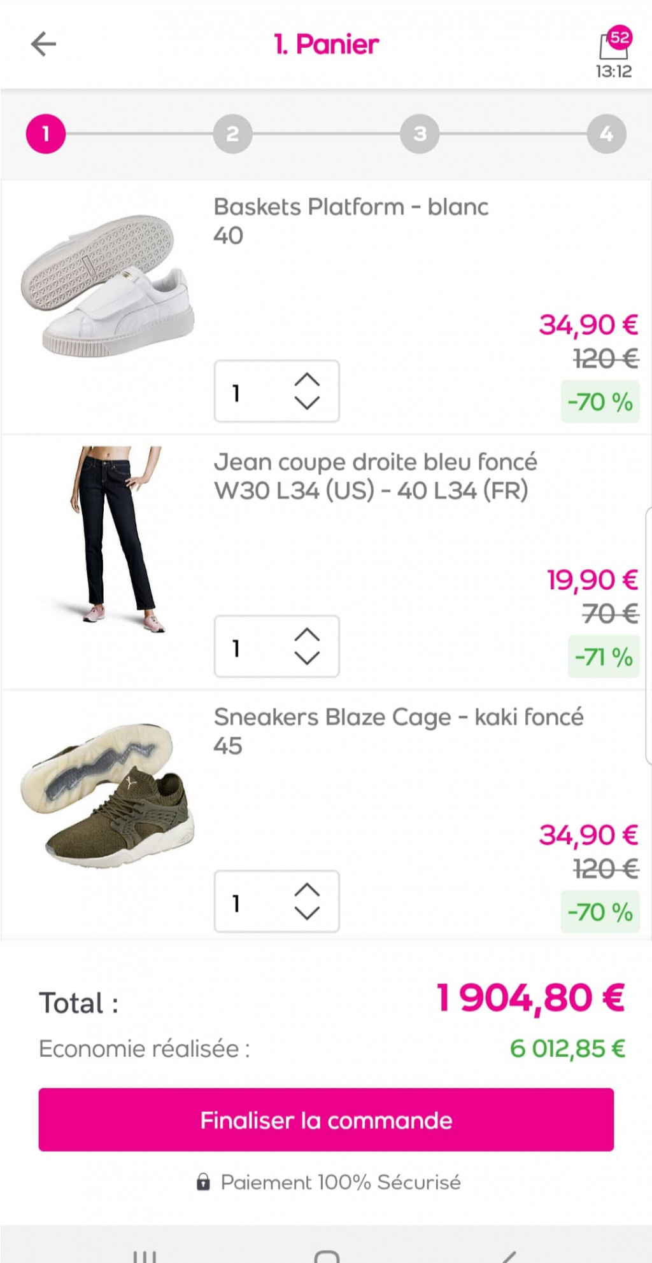Increase quantity of Baskets Platform blanc
The width and height of the screenshot is (652, 1263).
point(307,379)
